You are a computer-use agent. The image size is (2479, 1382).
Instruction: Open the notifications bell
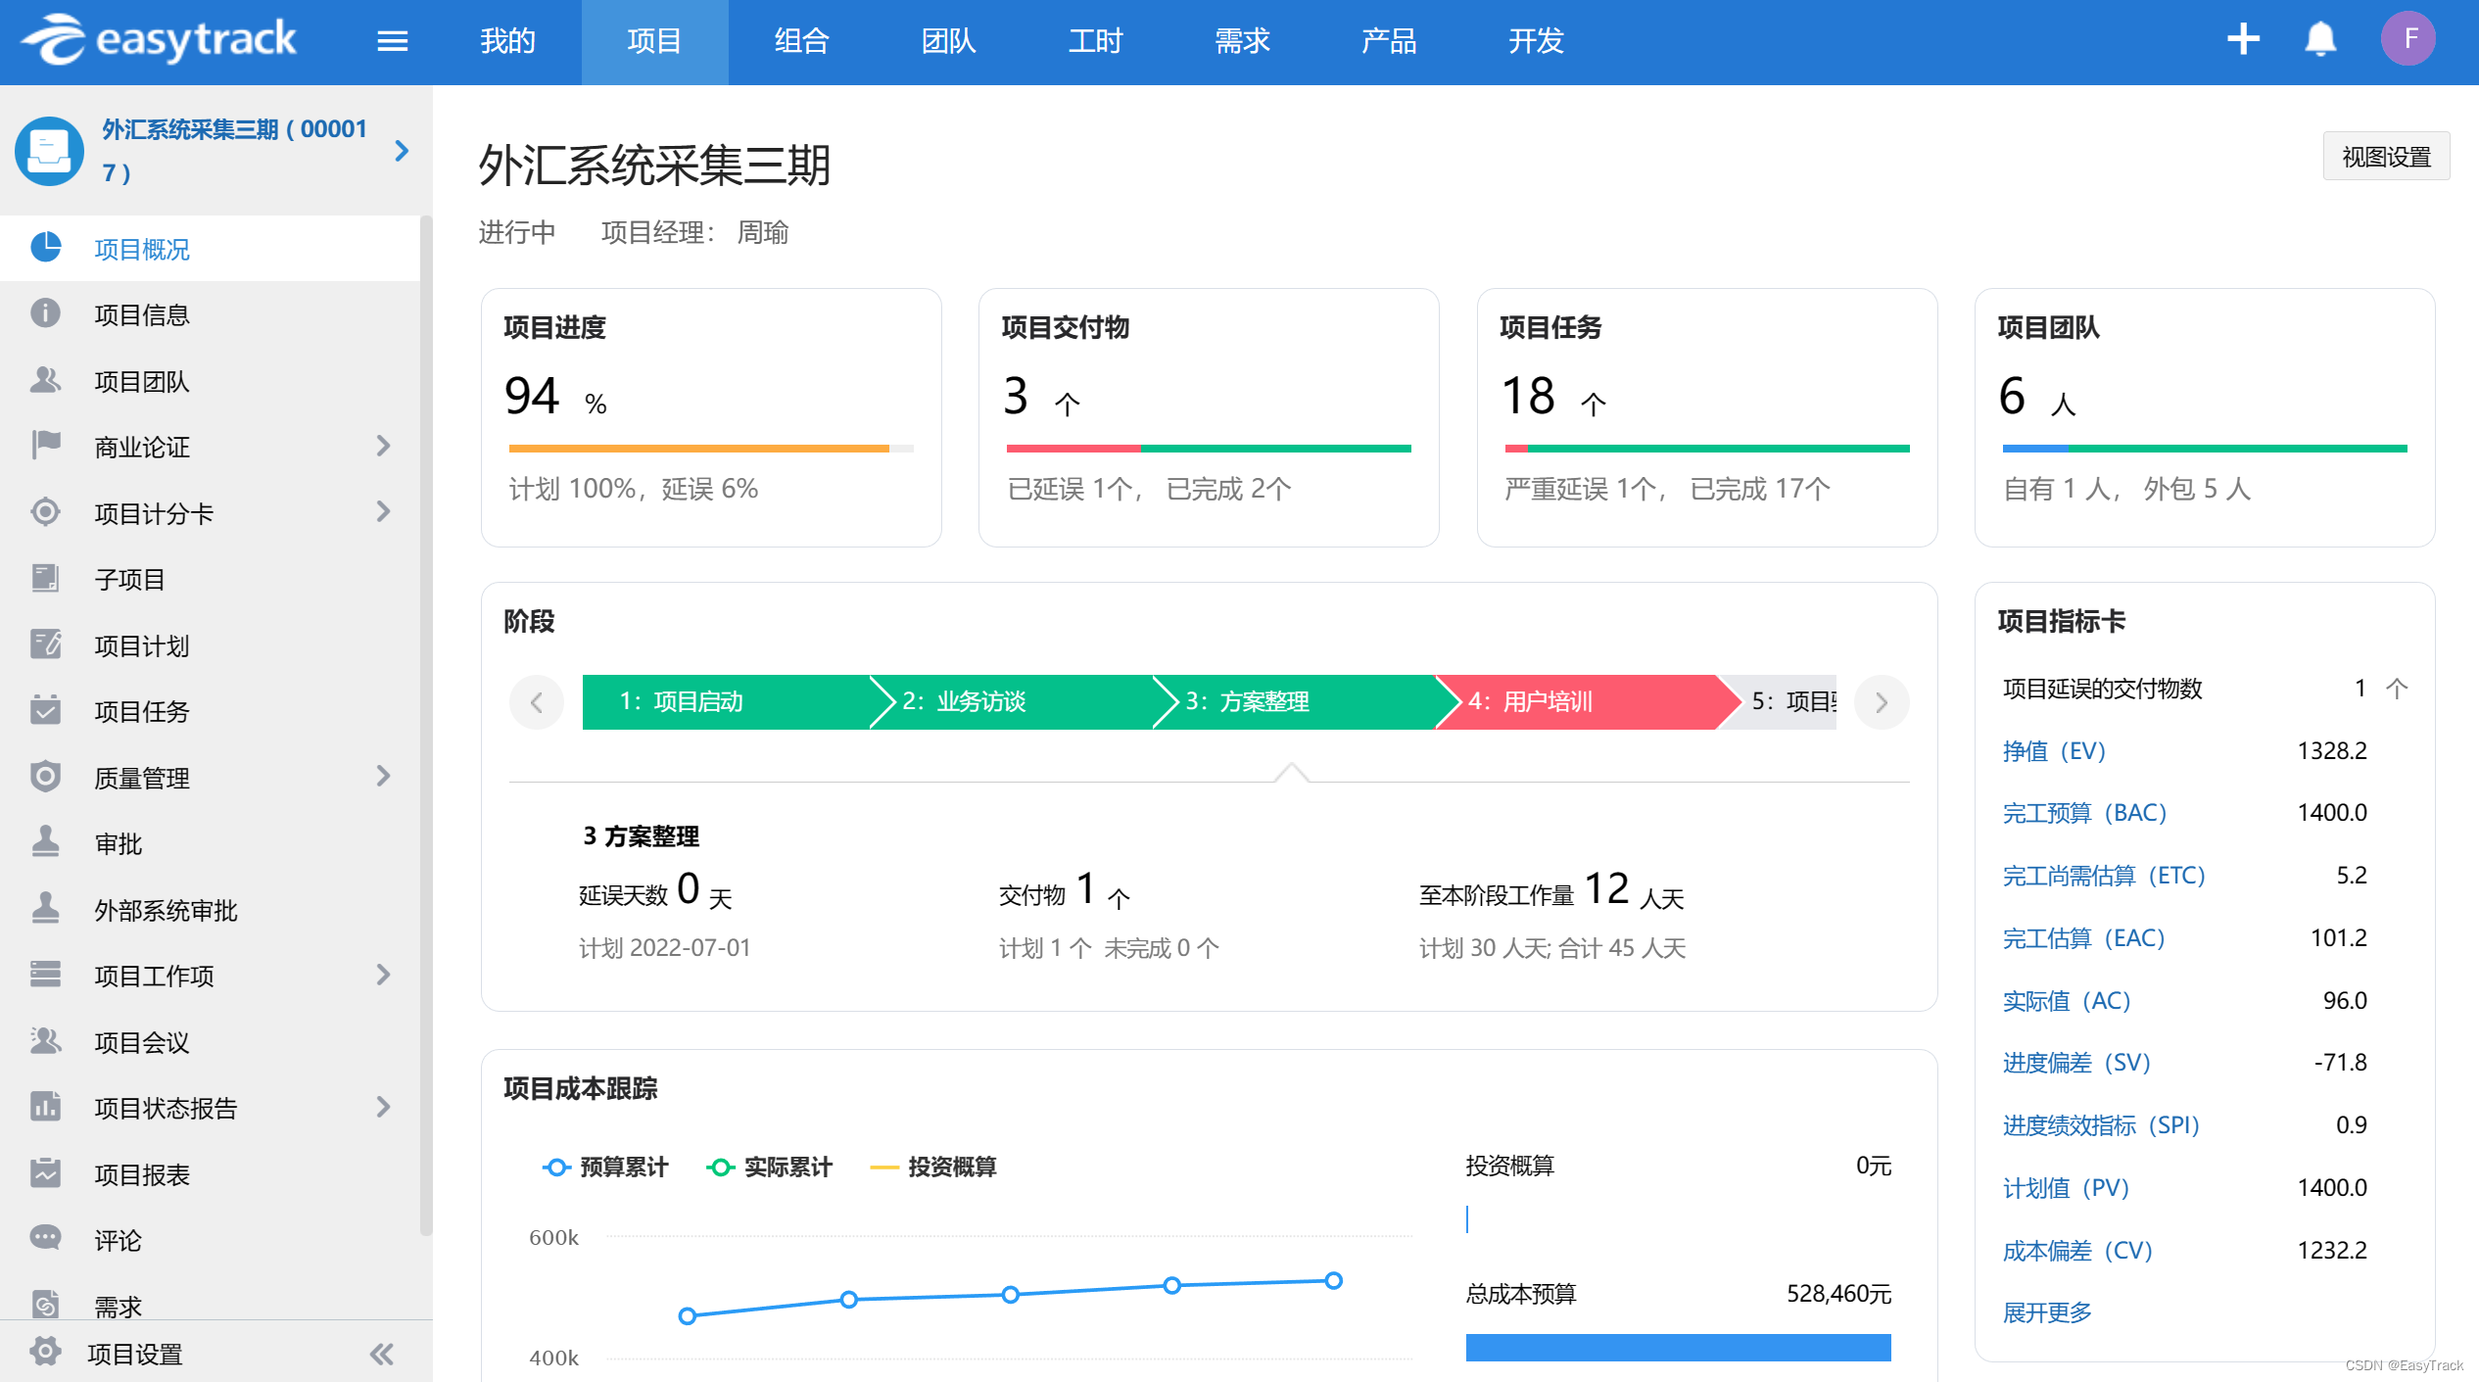[2319, 39]
